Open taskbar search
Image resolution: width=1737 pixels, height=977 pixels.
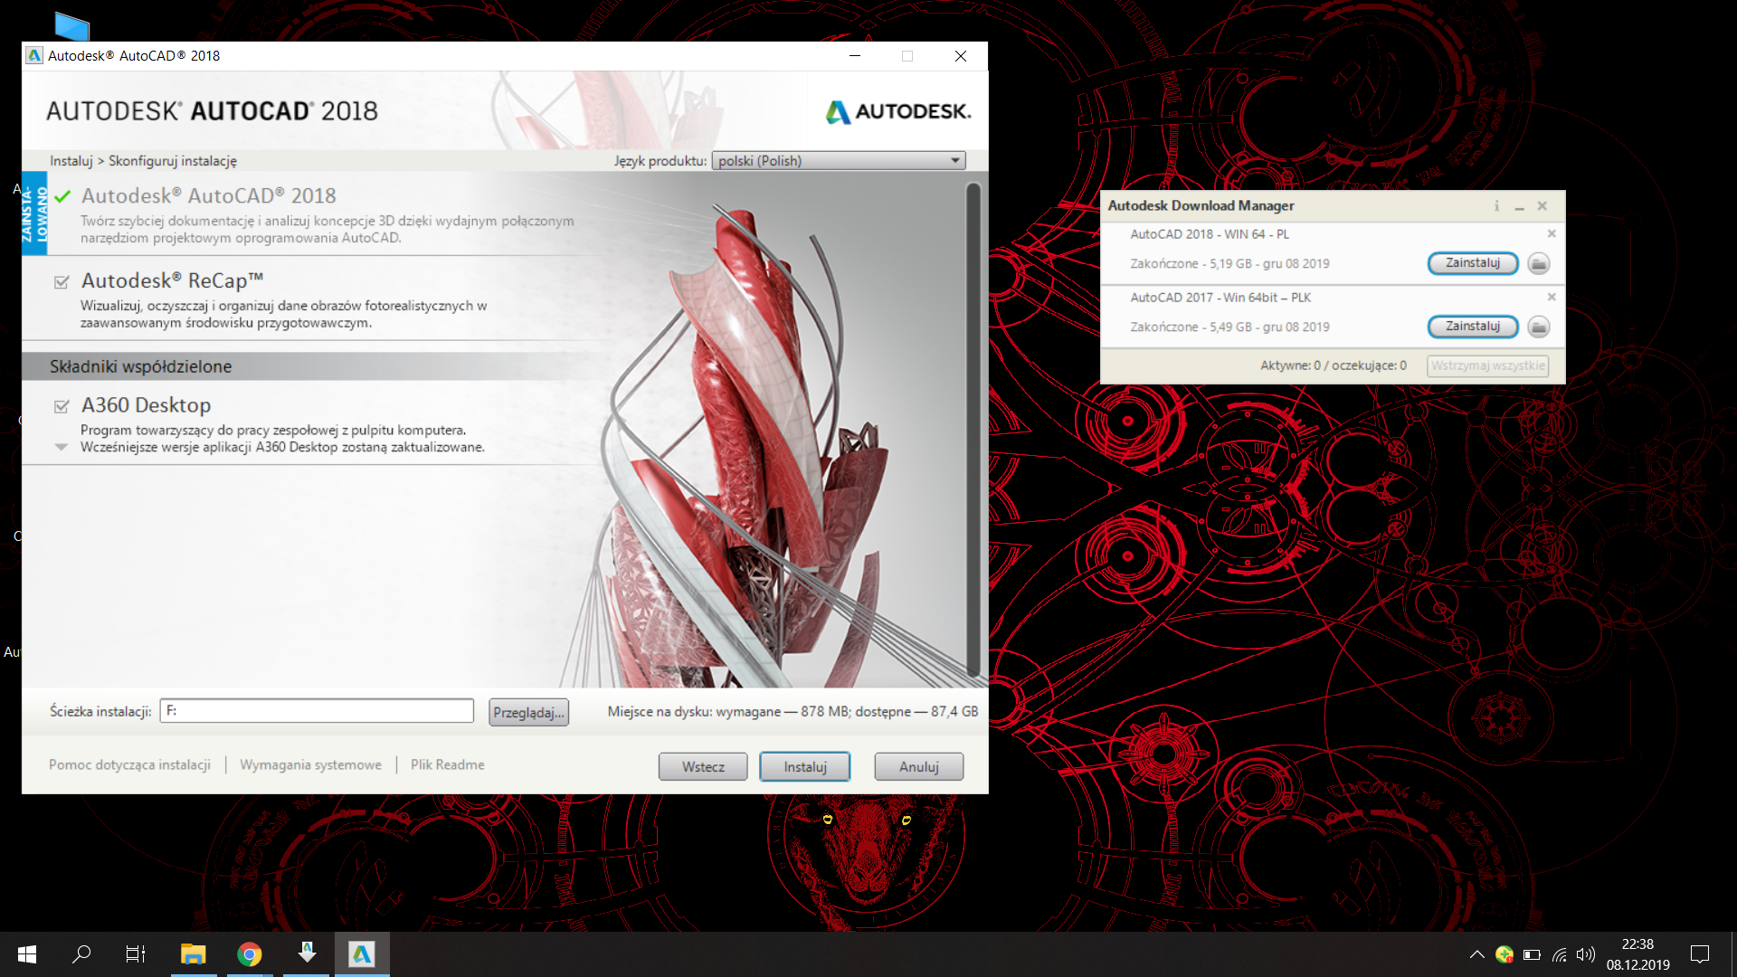pyautogui.click(x=81, y=953)
